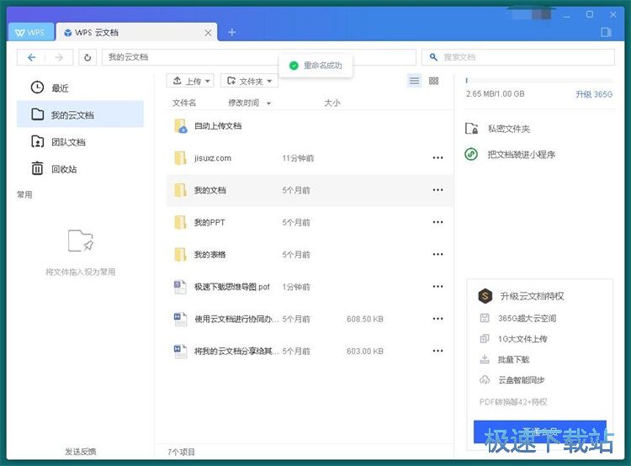The image size is (631, 466).
Task: Click the 603.00 KB size value
Action: [x=365, y=352]
